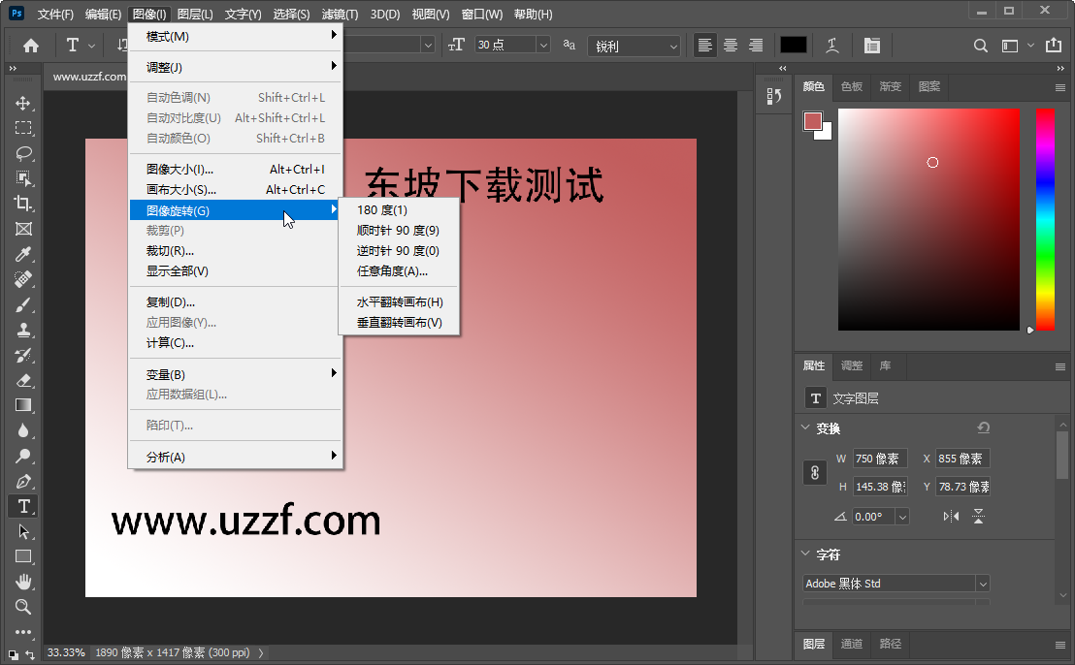Select the Frame tool
Screen dimensions: 1075x665
23,229
